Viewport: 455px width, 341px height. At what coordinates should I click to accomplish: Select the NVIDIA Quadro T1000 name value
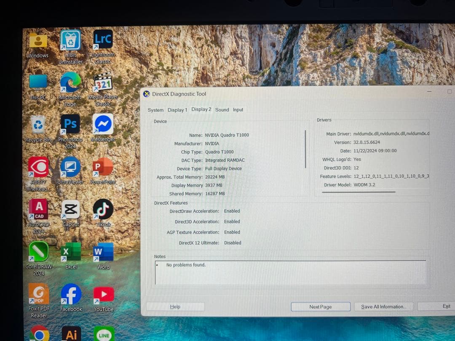227,135
